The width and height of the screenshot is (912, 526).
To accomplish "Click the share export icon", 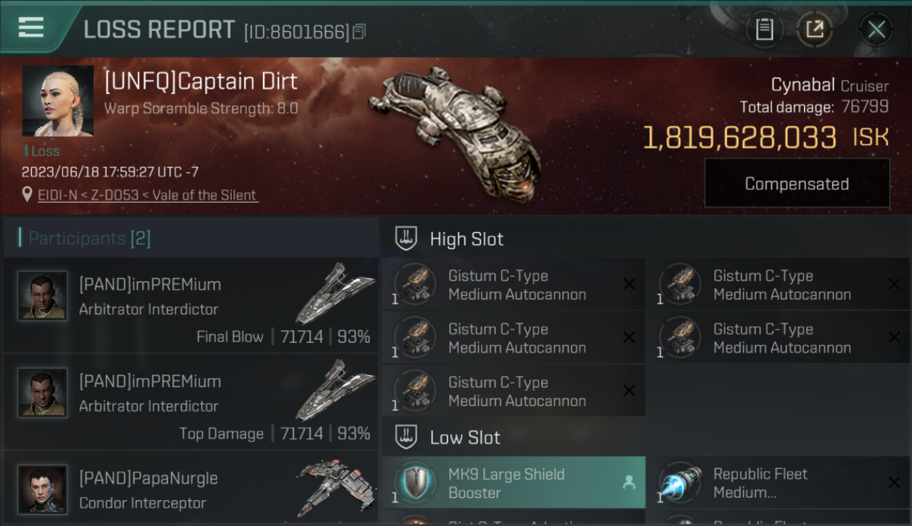I will coord(814,29).
